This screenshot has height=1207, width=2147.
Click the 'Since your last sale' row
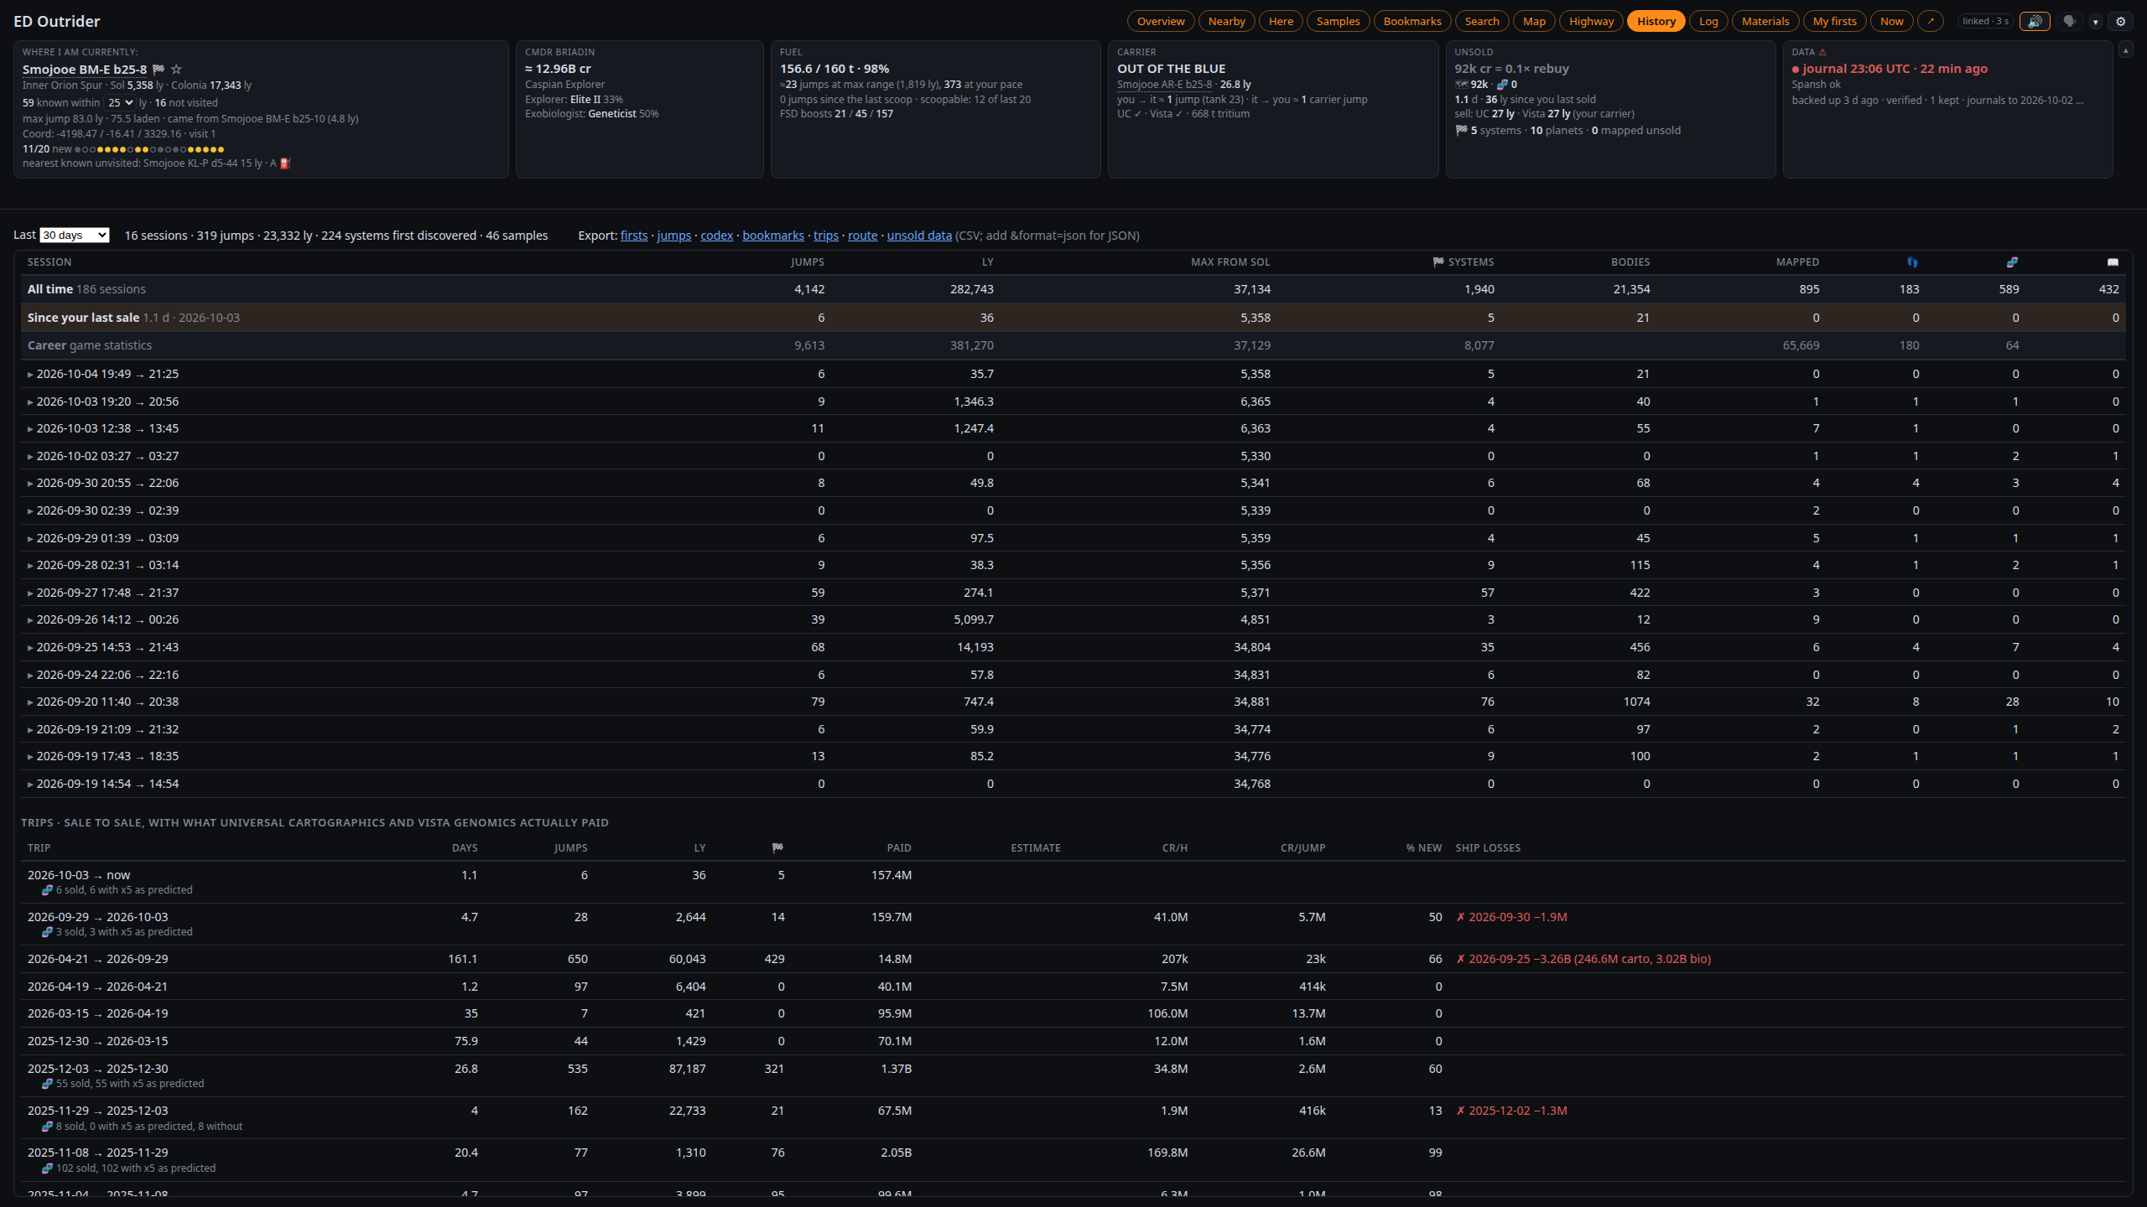[1073, 318]
